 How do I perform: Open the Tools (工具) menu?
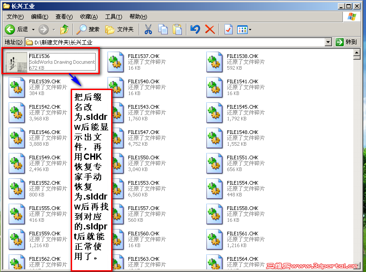pos(113,17)
